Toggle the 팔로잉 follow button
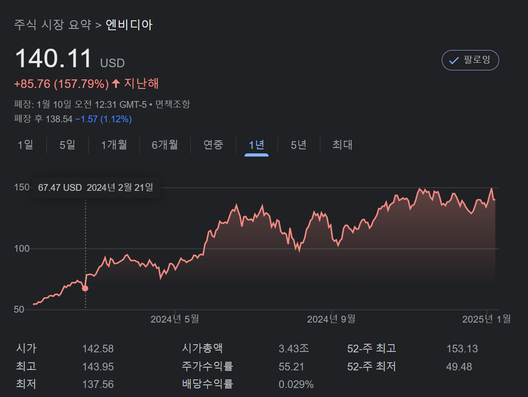528x397 pixels. 470,60
